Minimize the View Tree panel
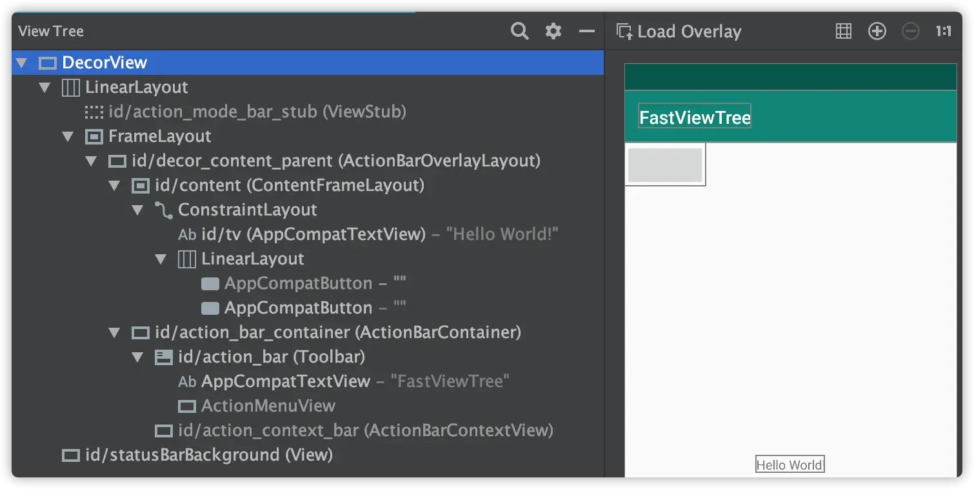The height and width of the screenshot is (489, 974). [x=587, y=31]
